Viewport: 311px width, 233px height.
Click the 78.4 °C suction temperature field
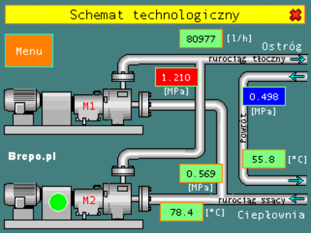181,212
